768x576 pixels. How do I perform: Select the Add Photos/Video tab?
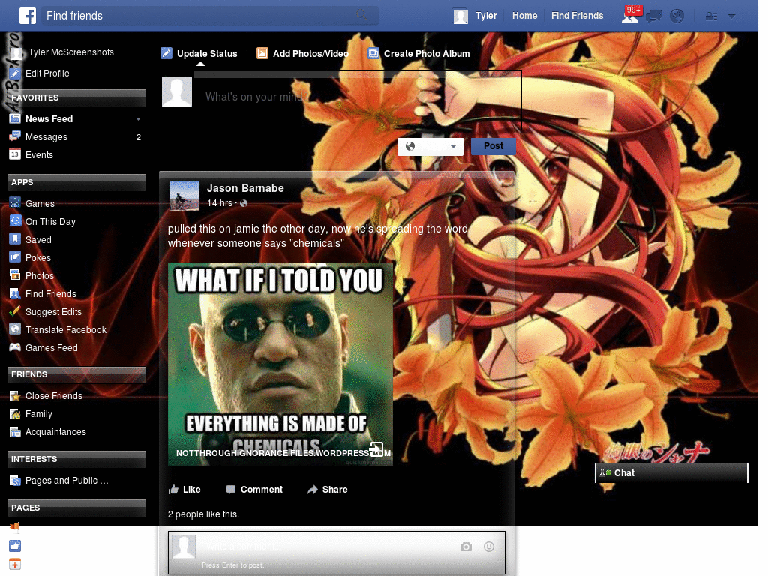coord(303,54)
